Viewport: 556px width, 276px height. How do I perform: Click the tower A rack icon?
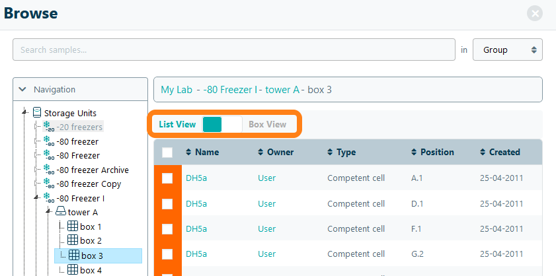coord(60,212)
